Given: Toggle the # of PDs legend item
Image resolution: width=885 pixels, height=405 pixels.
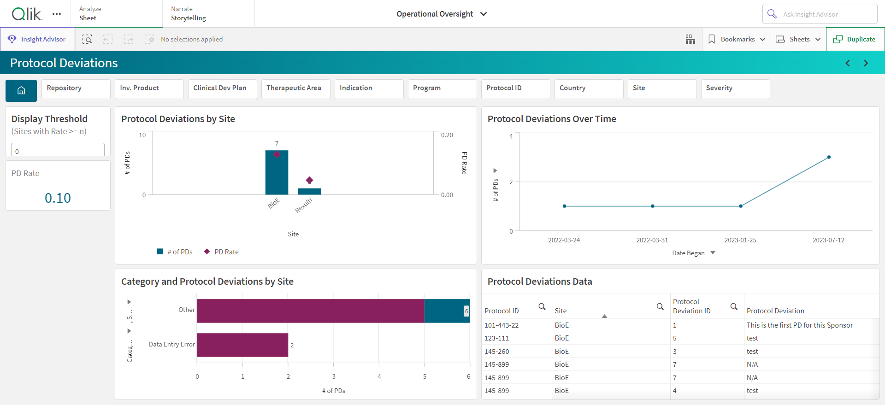Looking at the screenshot, I should click(175, 252).
